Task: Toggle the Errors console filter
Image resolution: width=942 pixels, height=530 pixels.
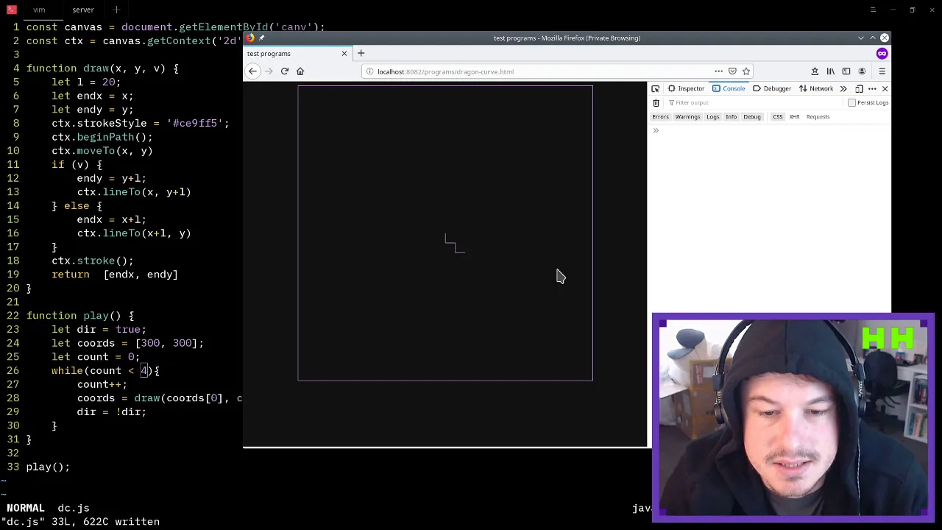Action: point(660,116)
